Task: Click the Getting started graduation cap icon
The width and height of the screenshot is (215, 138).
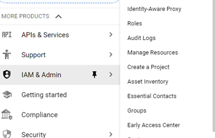Action: pos(7,95)
